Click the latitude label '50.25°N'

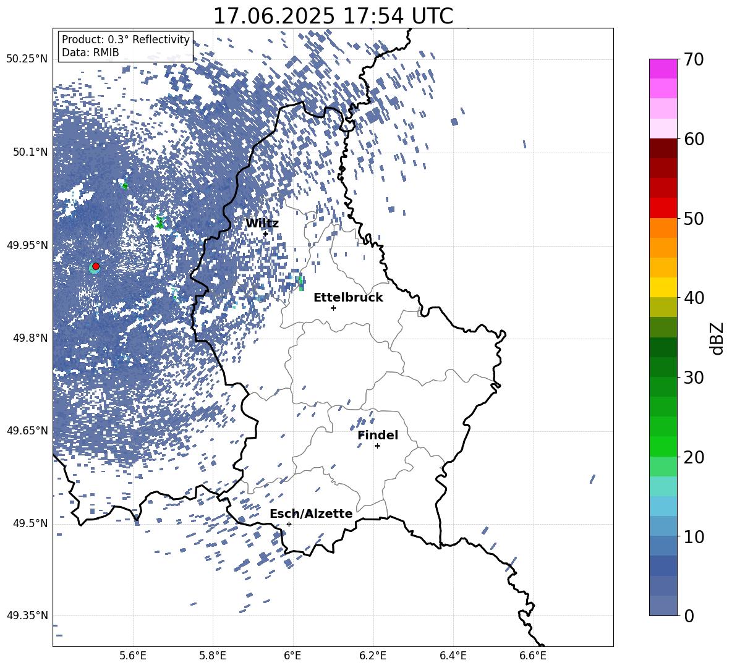coord(27,59)
